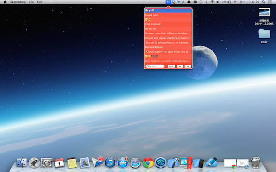
Task: Click the Quit button in notes popup
Action: (x=171, y=67)
